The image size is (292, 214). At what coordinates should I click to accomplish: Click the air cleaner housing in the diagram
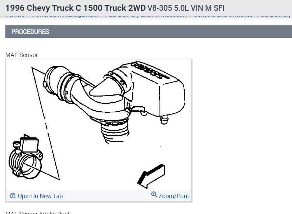pyautogui.click(x=156, y=89)
